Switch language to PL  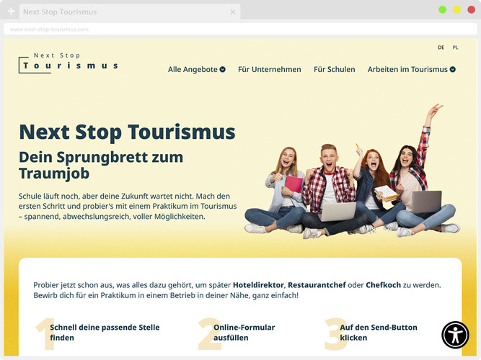pos(455,48)
